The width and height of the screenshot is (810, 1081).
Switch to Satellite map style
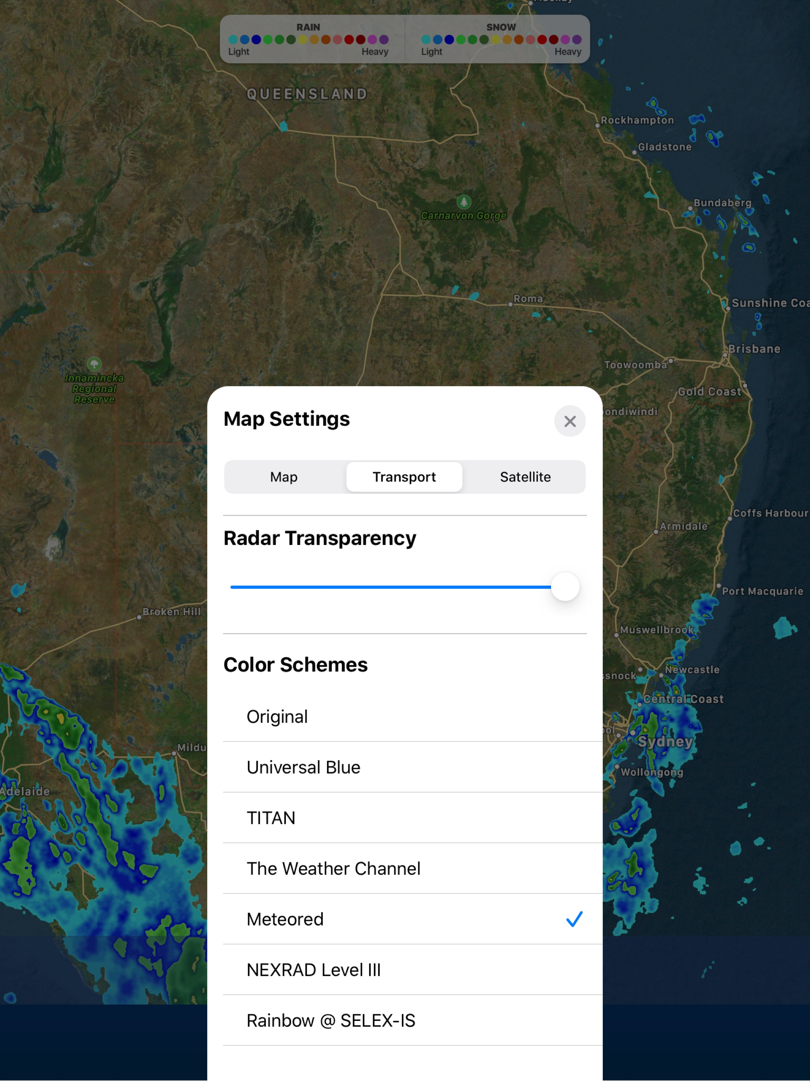pos(525,476)
